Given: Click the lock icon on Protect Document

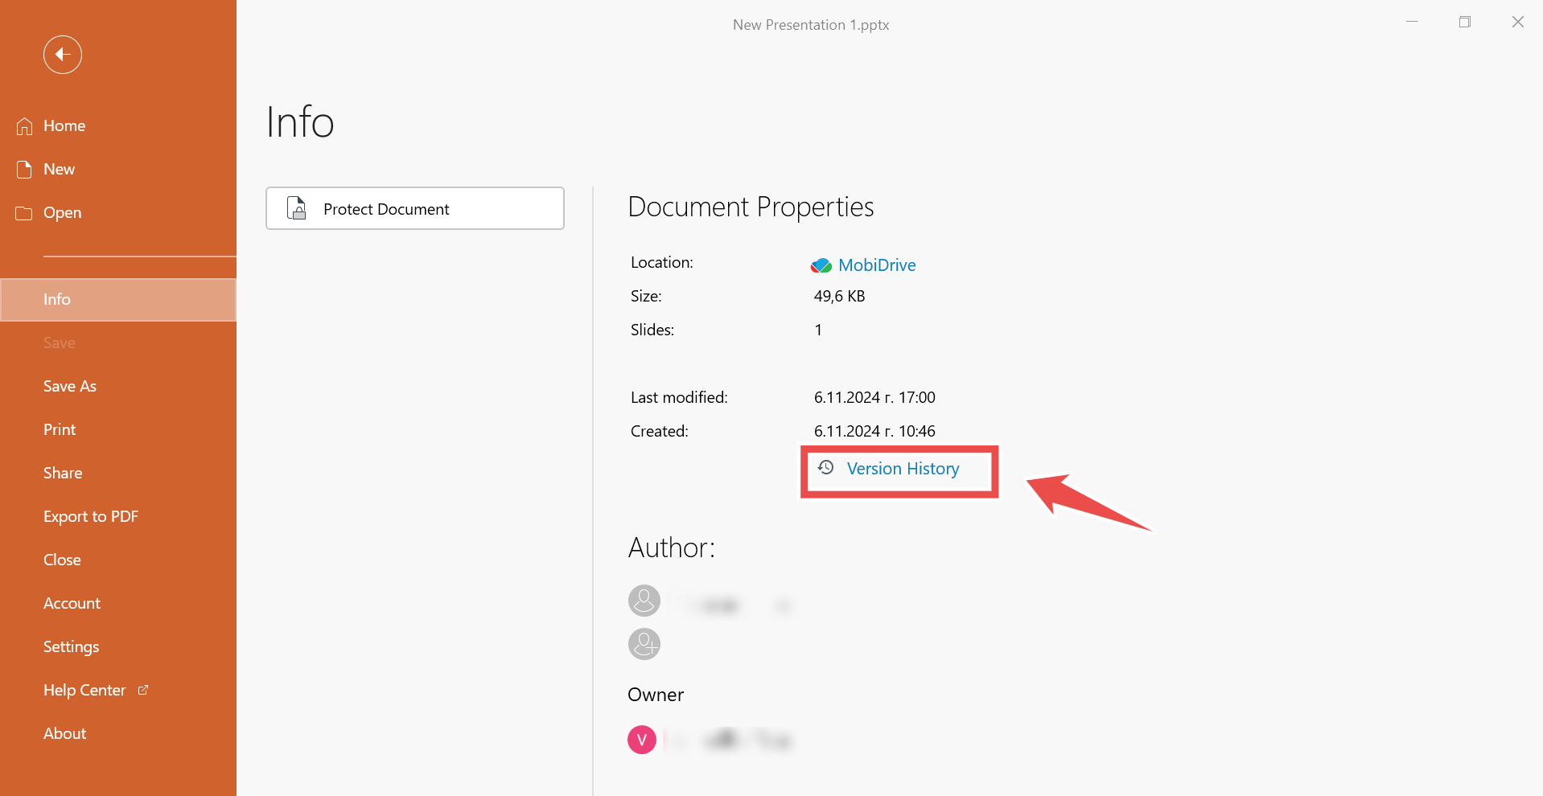Looking at the screenshot, I should coord(297,209).
